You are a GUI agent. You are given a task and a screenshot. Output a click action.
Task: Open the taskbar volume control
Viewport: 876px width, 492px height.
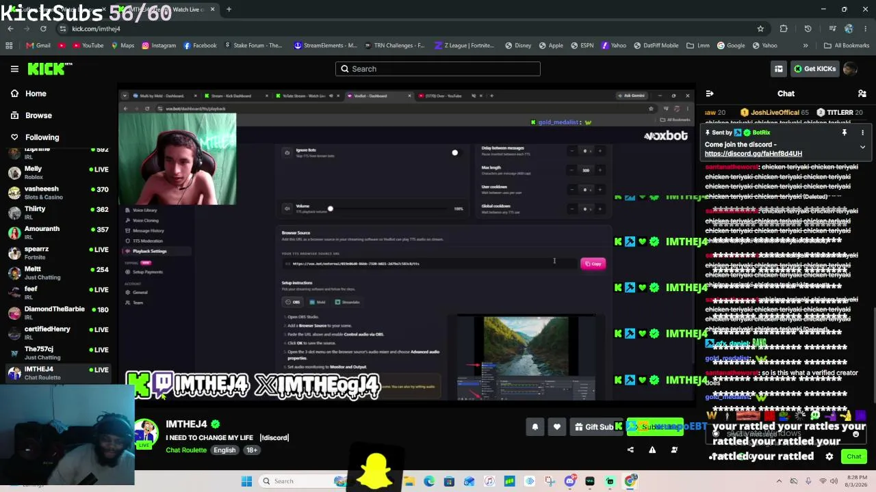coord(834,481)
